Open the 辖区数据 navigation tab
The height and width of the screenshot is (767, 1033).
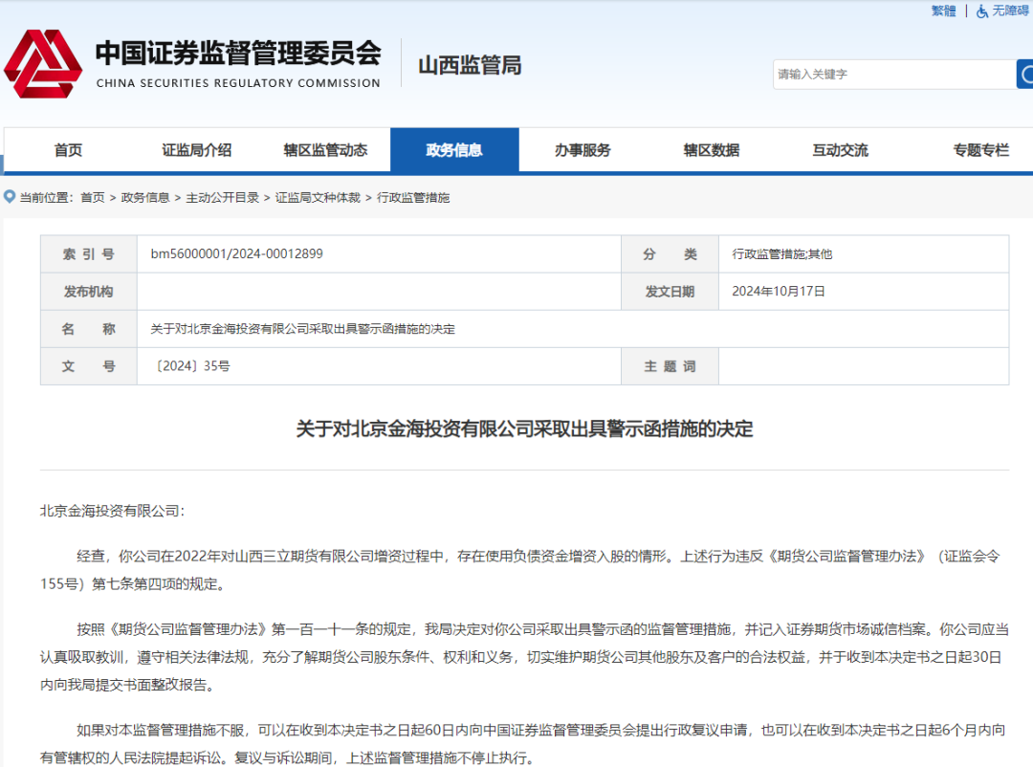(712, 150)
